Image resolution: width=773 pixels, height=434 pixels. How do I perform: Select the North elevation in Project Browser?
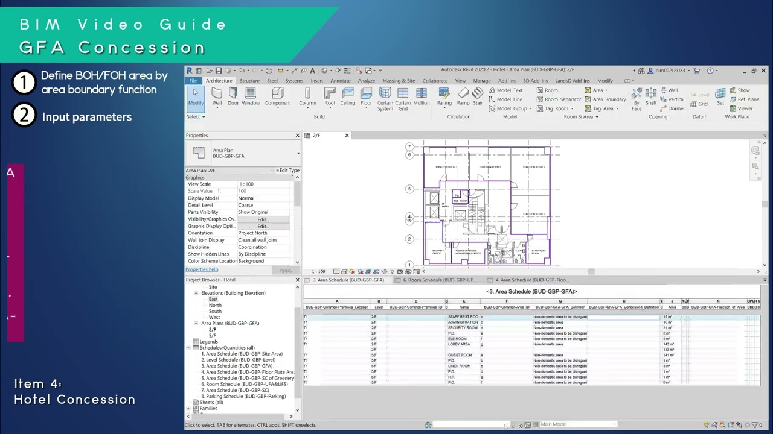(215, 306)
